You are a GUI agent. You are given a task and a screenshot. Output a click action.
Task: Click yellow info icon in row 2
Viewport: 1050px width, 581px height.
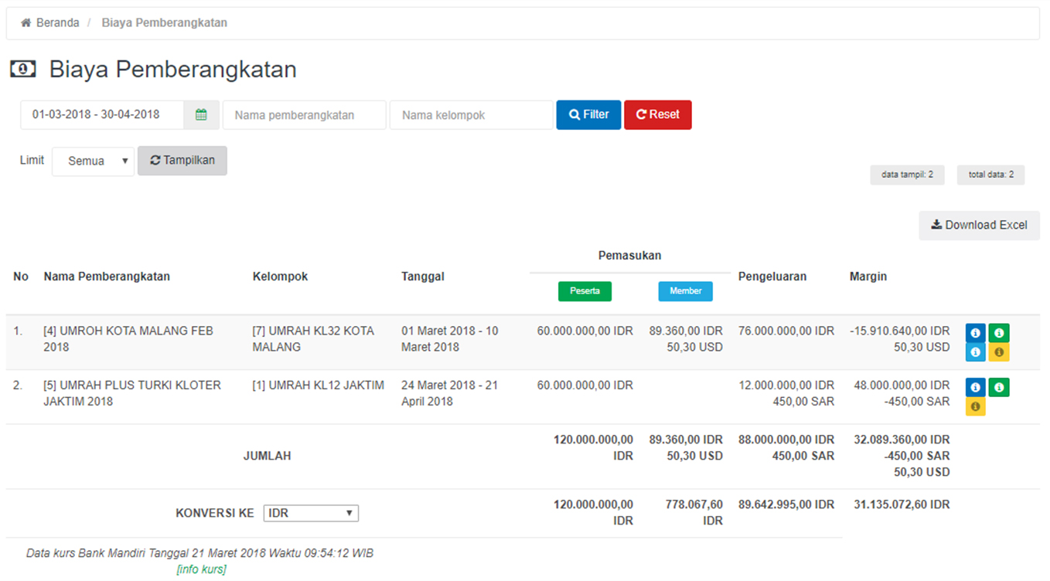point(975,406)
